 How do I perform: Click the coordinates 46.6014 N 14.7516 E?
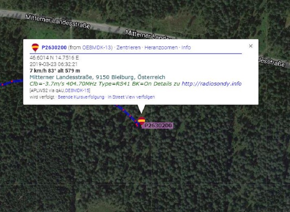(54, 58)
